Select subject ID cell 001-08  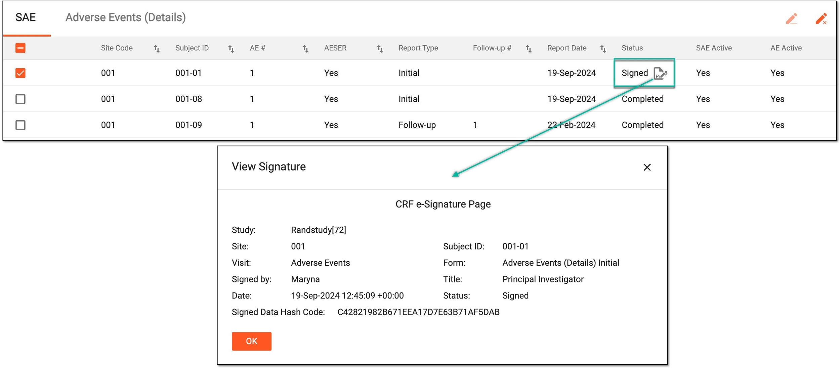tap(188, 99)
